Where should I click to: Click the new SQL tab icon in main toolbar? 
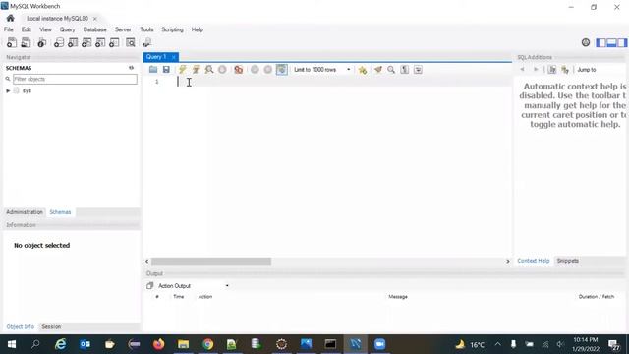tap(12, 42)
